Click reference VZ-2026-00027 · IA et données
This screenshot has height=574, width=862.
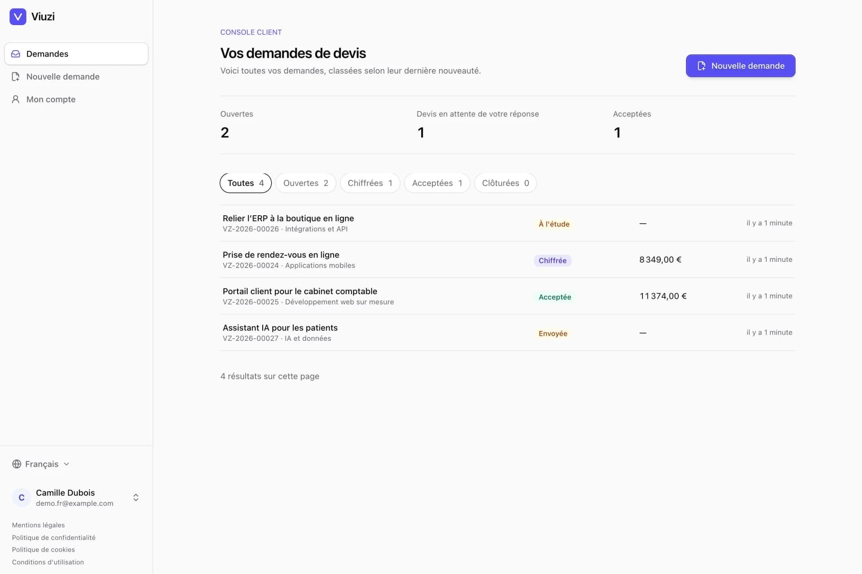point(277,339)
